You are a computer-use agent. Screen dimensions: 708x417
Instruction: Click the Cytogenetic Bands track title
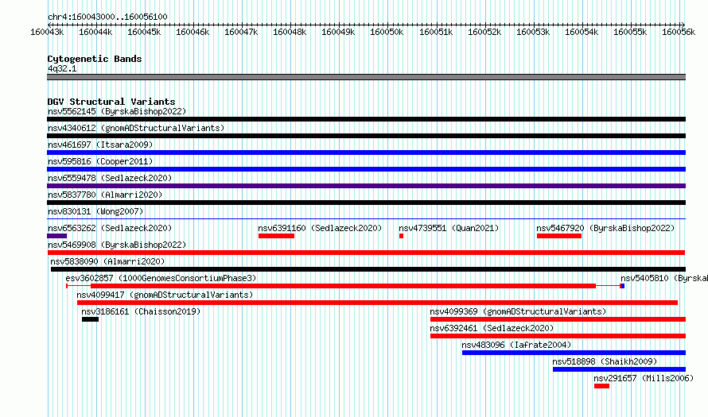coord(95,59)
